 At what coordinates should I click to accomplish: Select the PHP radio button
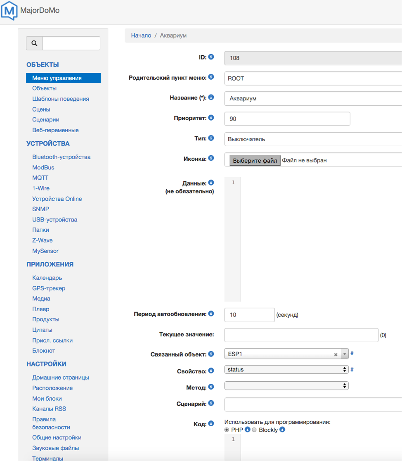(x=227, y=430)
